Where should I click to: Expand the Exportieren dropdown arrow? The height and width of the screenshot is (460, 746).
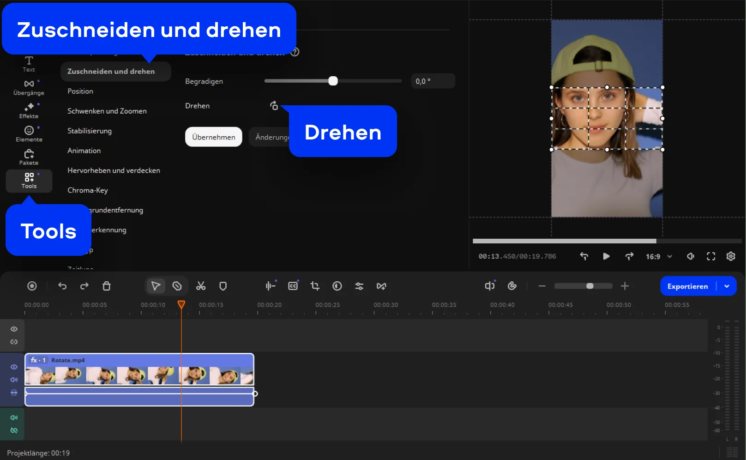click(x=727, y=286)
